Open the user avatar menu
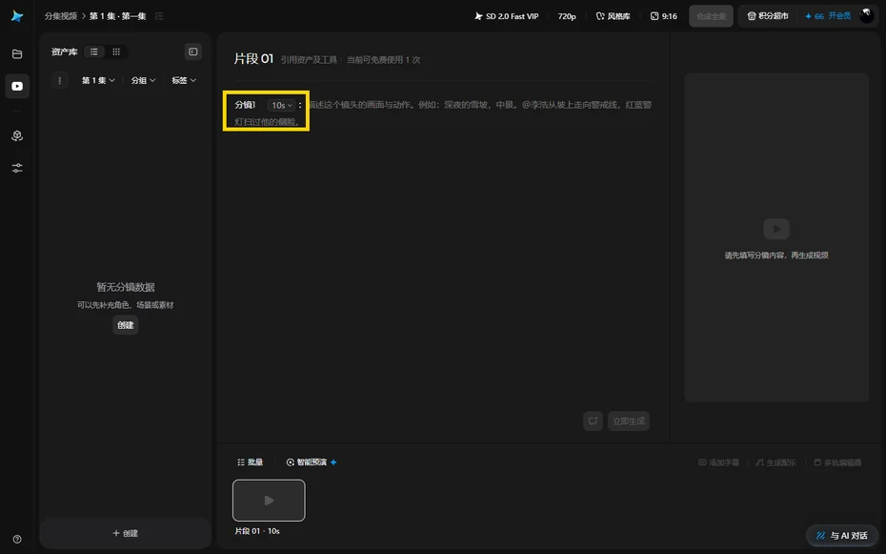 867,16
